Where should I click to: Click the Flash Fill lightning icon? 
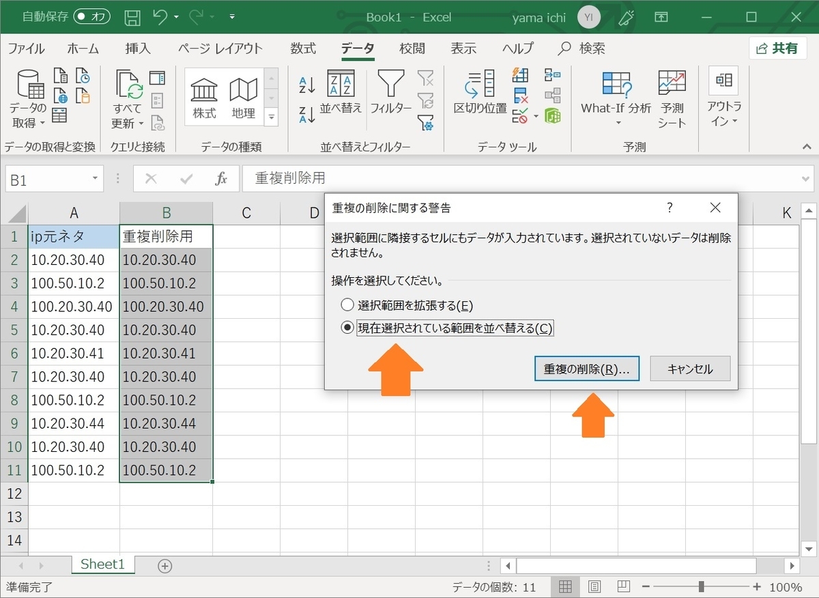pyautogui.click(x=520, y=75)
